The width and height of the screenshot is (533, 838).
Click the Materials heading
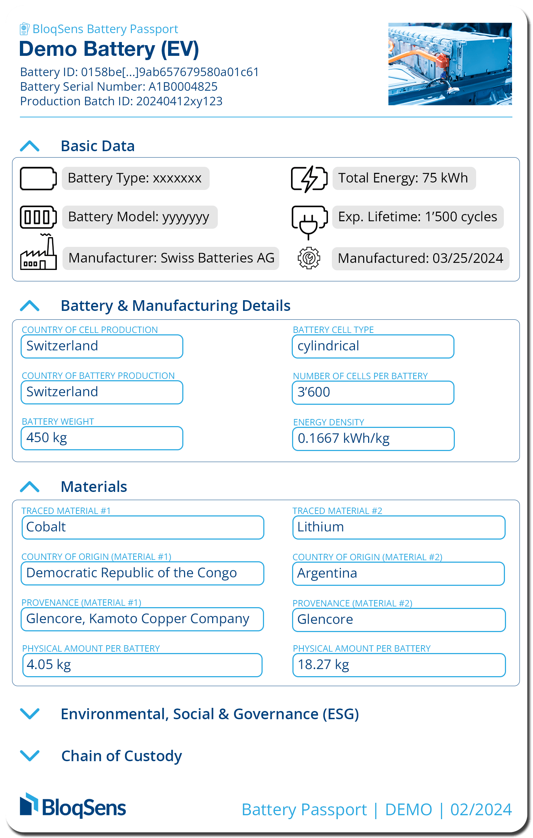click(x=94, y=487)
